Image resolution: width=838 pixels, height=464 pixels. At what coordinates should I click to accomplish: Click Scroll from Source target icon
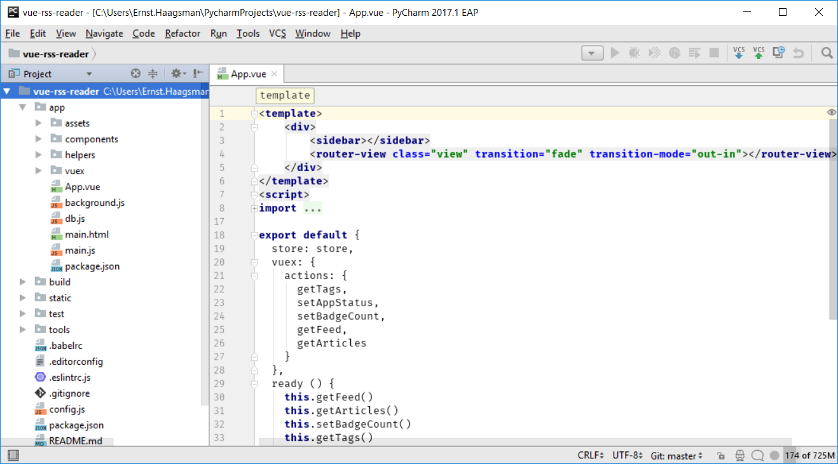pos(135,74)
